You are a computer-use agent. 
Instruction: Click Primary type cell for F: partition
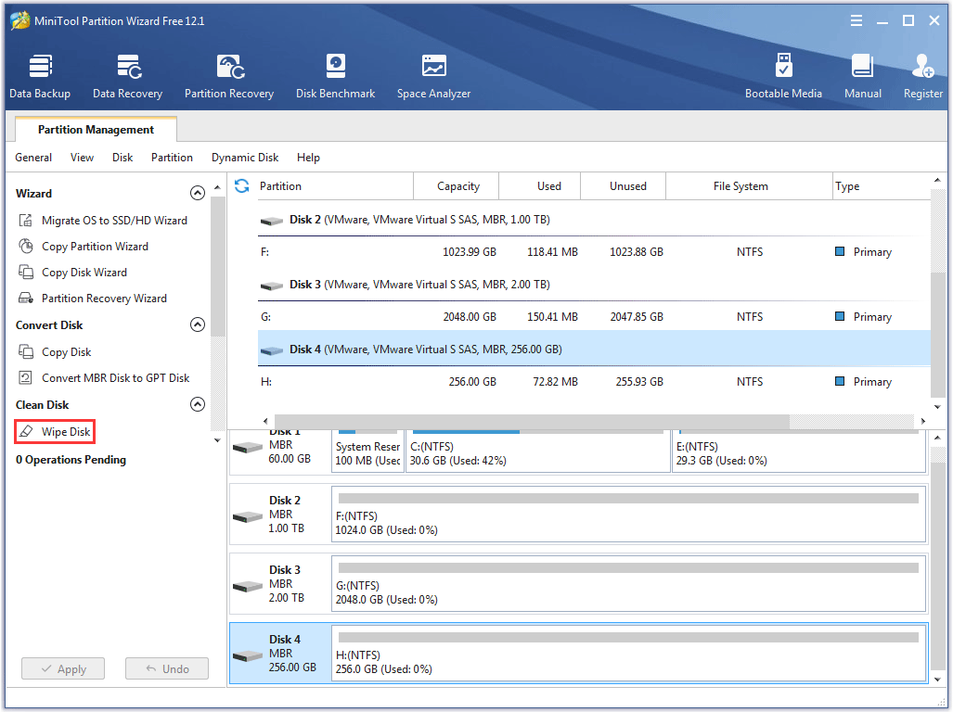(x=864, y=252)
